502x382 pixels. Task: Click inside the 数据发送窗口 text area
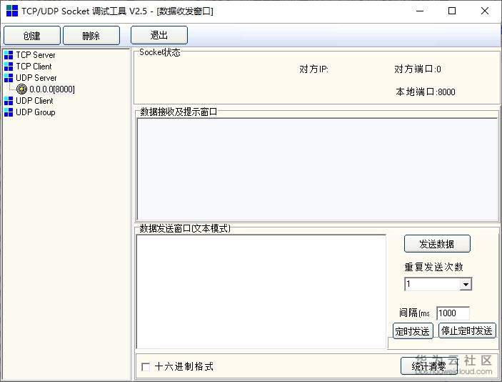[261, 292]
